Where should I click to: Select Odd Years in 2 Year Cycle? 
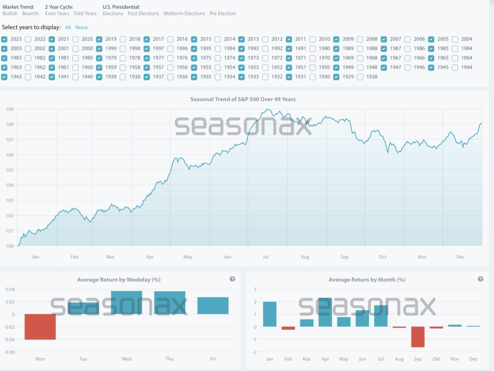tap(85, 14)
